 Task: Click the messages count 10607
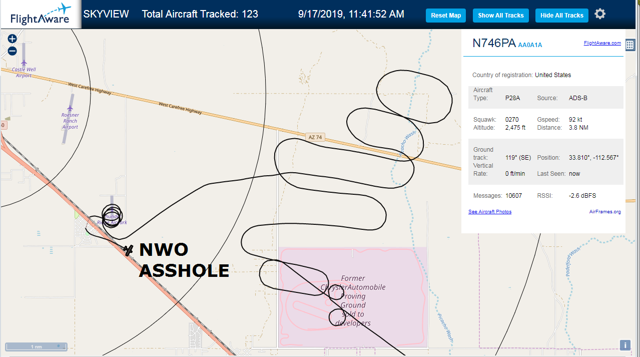point(513,196)
